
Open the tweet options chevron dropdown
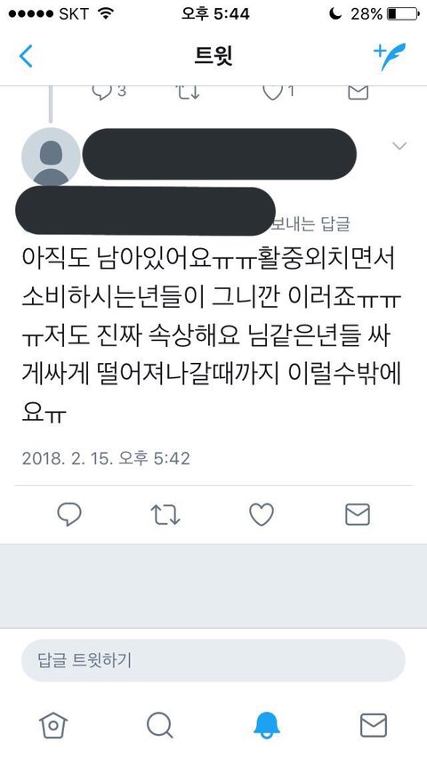click(x=399, y=146)
